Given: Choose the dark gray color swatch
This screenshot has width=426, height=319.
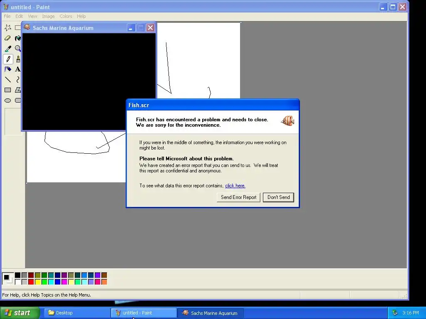Looking at the screenshot, I should (x=25, y=275).
